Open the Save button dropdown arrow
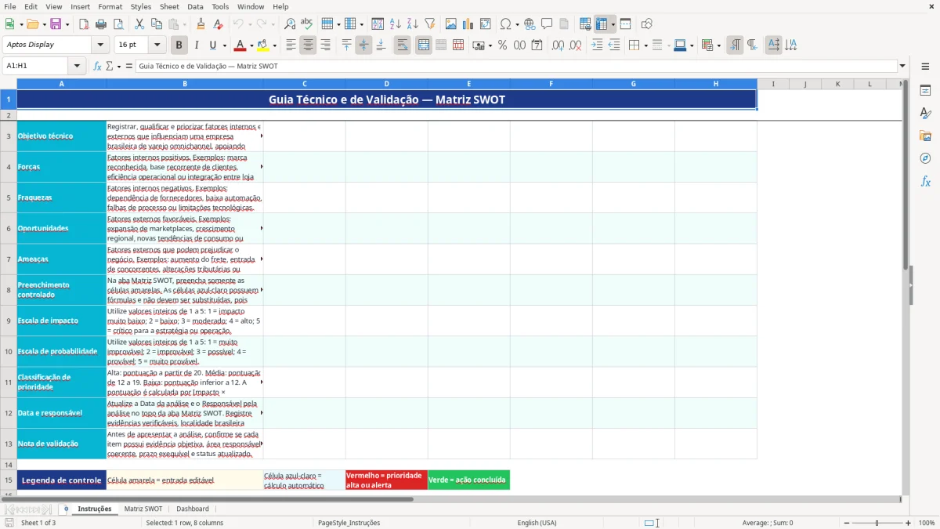 (x=67, y=24)
